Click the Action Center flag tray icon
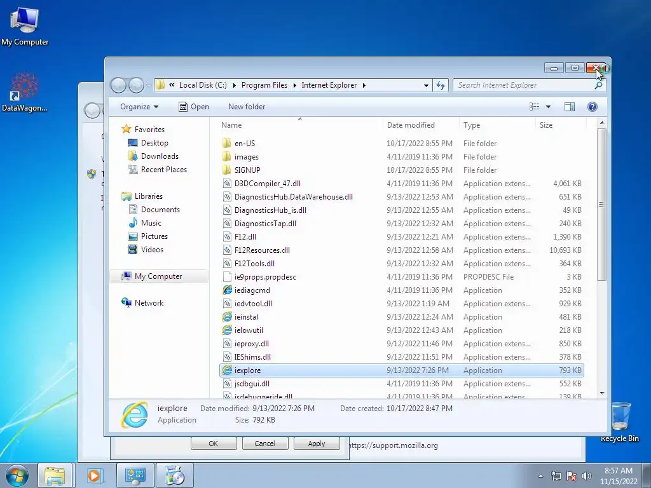Image resolution: width=651 pixels, height=488 pixels. 572,476
